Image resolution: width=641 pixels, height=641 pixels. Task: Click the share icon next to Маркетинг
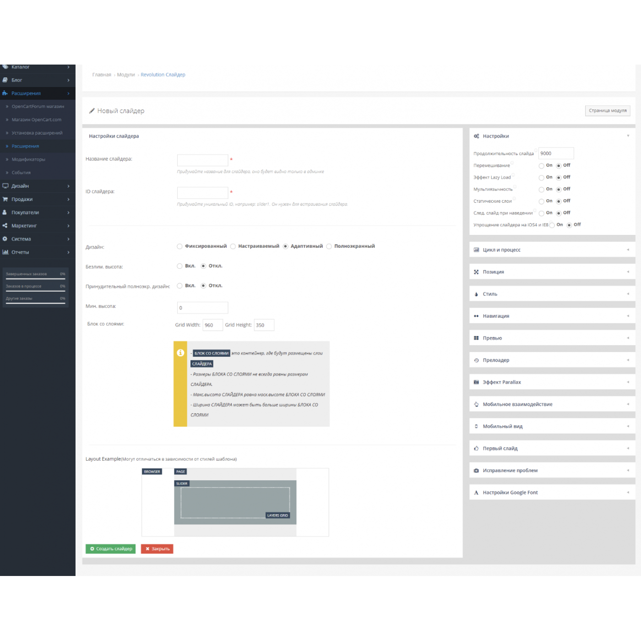(5, 226)
